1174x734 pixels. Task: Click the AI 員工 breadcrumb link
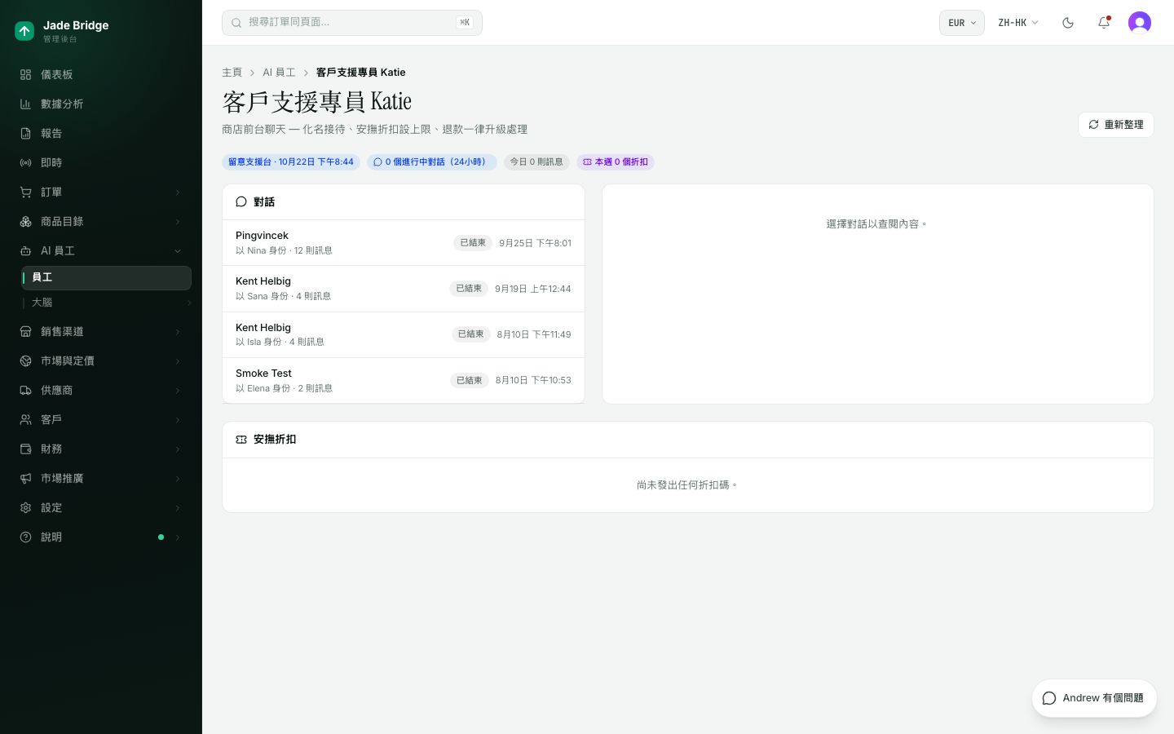(x=279, y=73)
